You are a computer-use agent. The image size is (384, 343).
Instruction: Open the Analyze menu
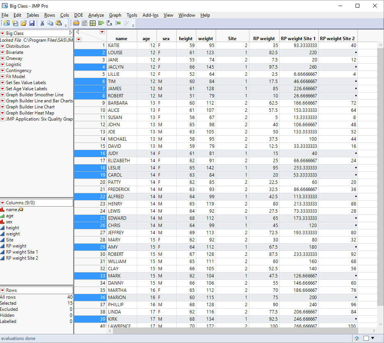click(x=96, y=15)
